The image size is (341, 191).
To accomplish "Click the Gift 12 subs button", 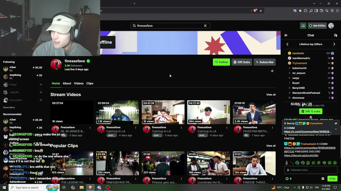I will pos(311,111).
